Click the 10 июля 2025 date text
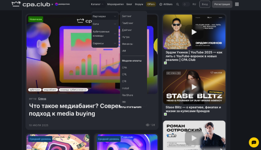 click(x=39, y=125)
